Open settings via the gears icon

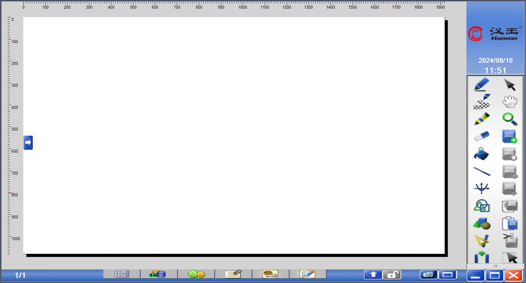(x=196, y=274)
